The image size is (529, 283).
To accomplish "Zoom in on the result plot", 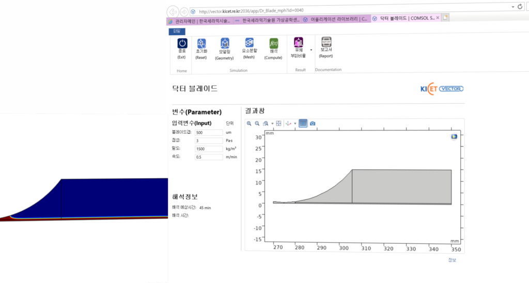I will 249,123.
